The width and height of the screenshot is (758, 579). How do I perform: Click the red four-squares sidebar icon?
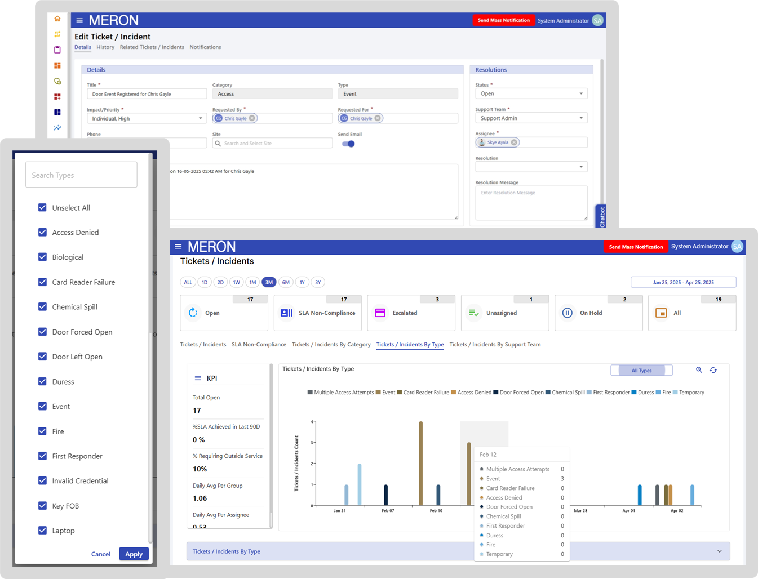tap(57, 97)
